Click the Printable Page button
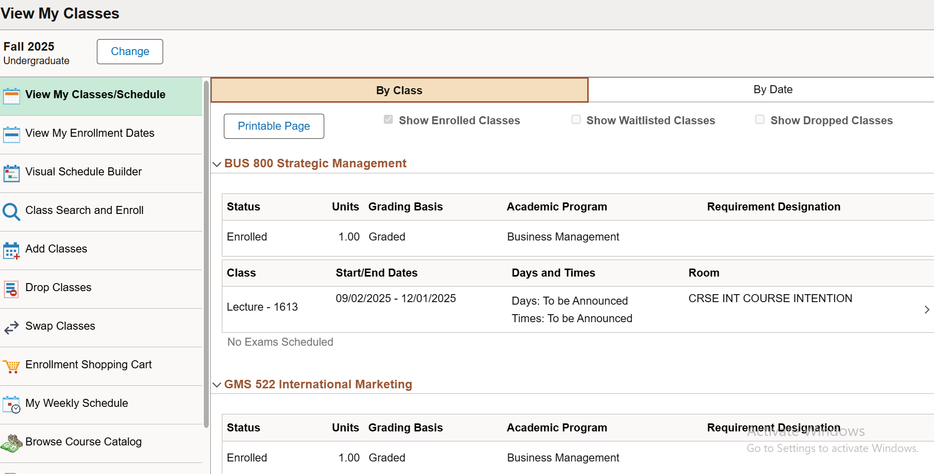Screen dimensions: 934x474 (274, 126)
